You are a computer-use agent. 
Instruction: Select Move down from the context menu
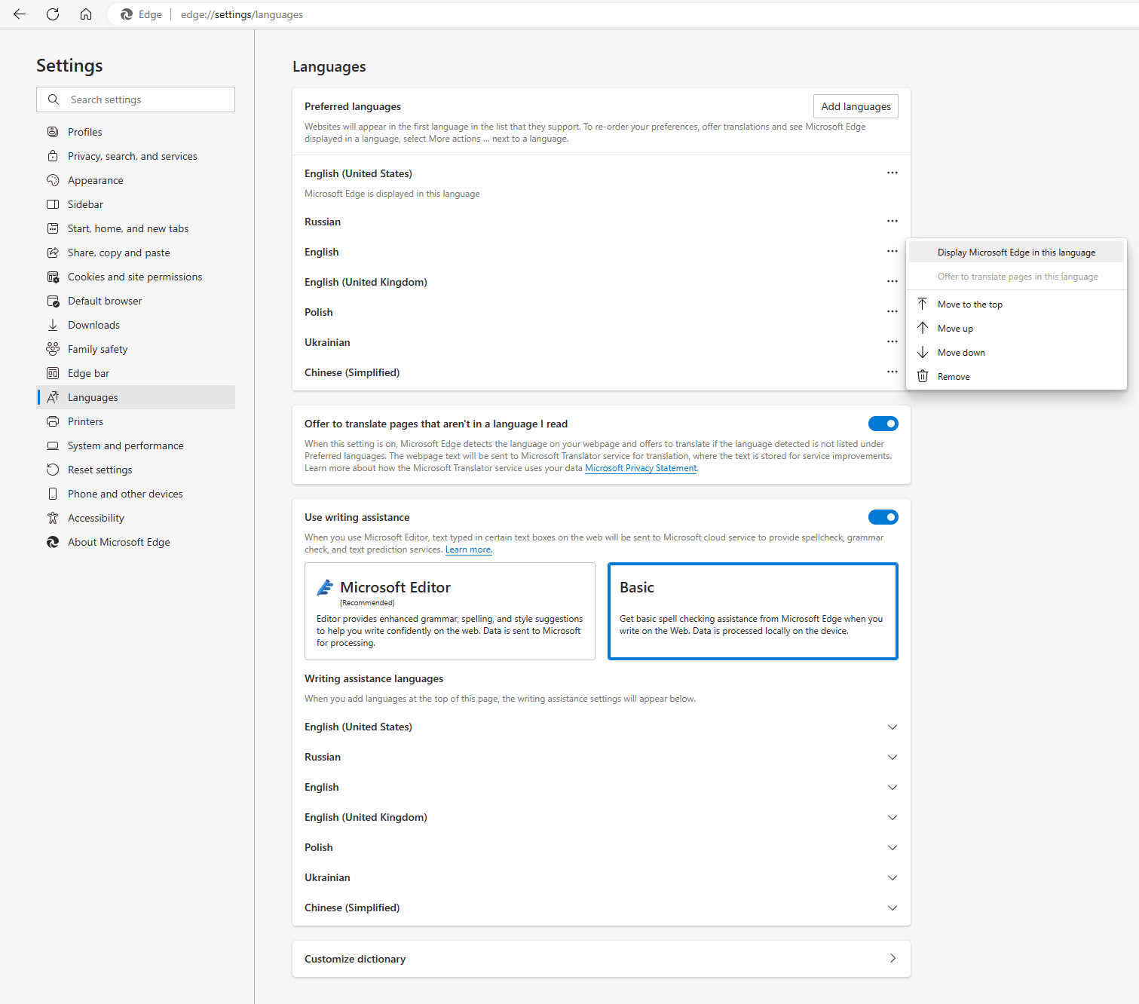tap(961, 353)
